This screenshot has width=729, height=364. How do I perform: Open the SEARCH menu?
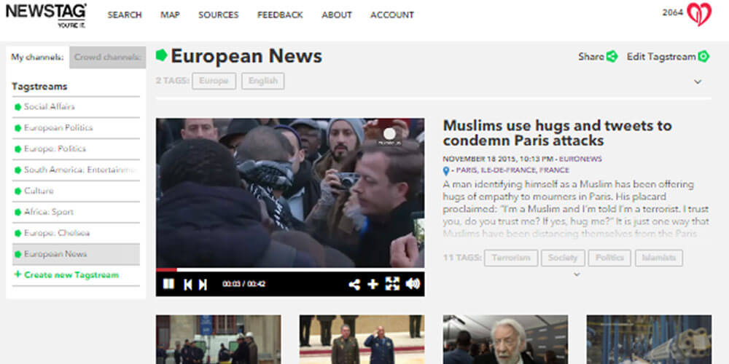click(x=125, y=15)
